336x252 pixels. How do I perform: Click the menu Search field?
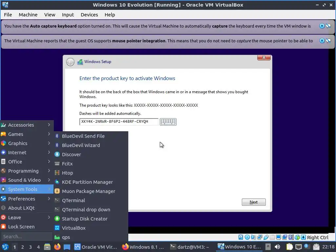pyautogui.click(x=26, y=236)
